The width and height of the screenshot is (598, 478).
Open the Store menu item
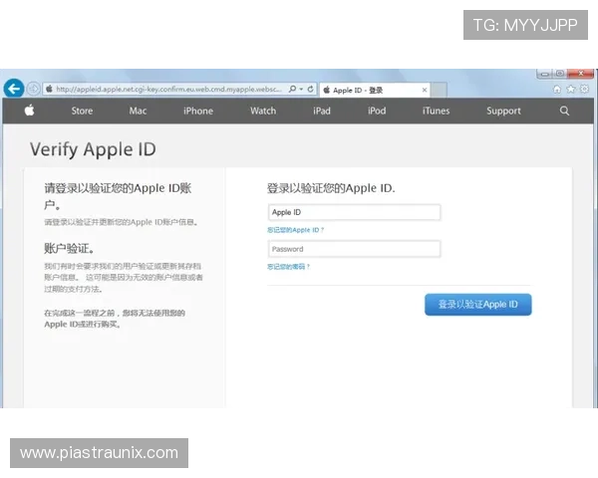[x=82, y=111]
